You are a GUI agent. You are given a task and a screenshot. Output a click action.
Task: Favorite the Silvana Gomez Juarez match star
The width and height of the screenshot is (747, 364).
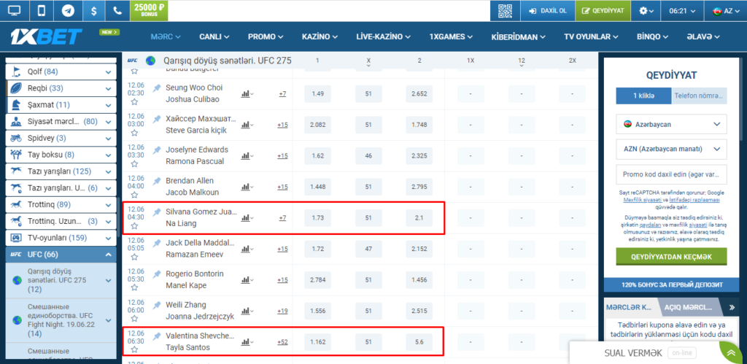coord(134,226)
